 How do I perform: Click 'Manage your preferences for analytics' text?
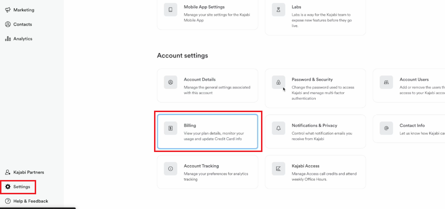pos(216,176)
